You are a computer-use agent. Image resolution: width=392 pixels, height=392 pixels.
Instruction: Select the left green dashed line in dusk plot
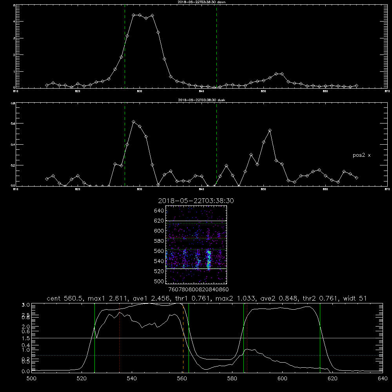pyautogui.click(x=125, y=144)
